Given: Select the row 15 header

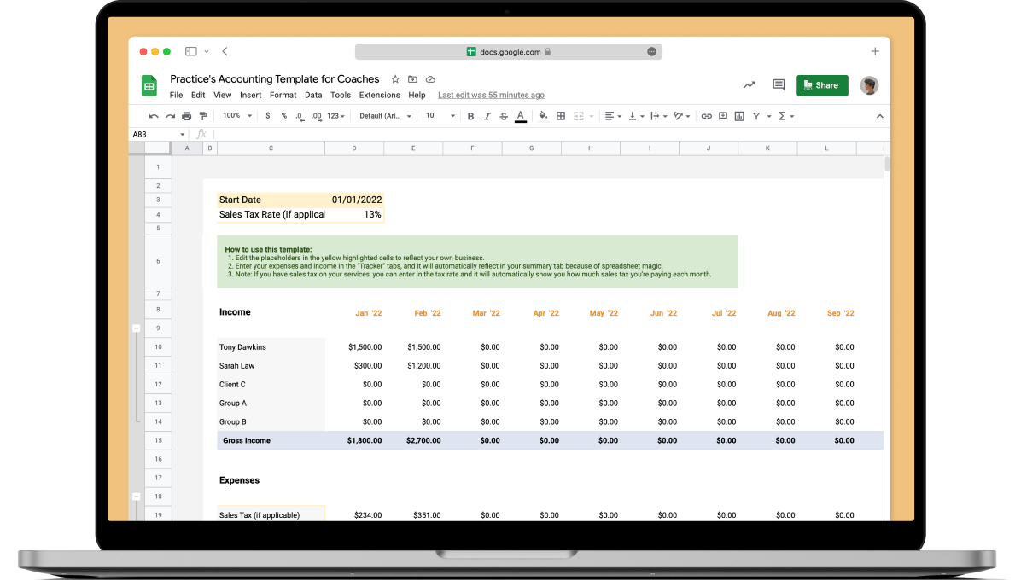Looking at the screenshot, I should 158,440.
